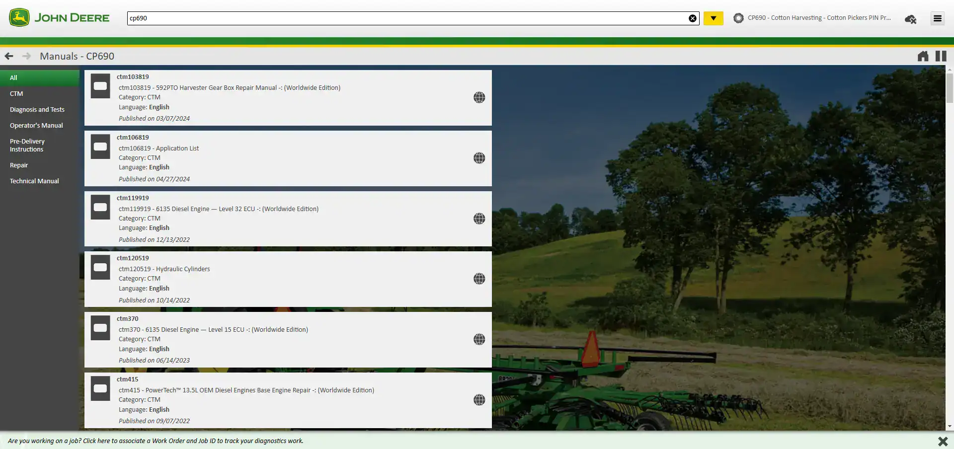954x449 pixels.
Task: Click the split view columns icon
Action: pos(941,56)
